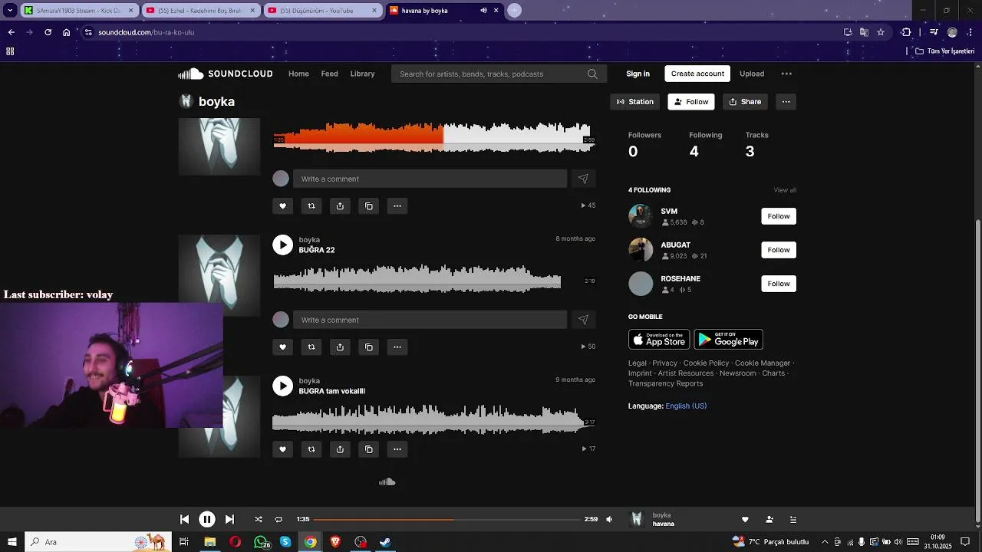Open boyka profile more-options menu

point(786,102)
